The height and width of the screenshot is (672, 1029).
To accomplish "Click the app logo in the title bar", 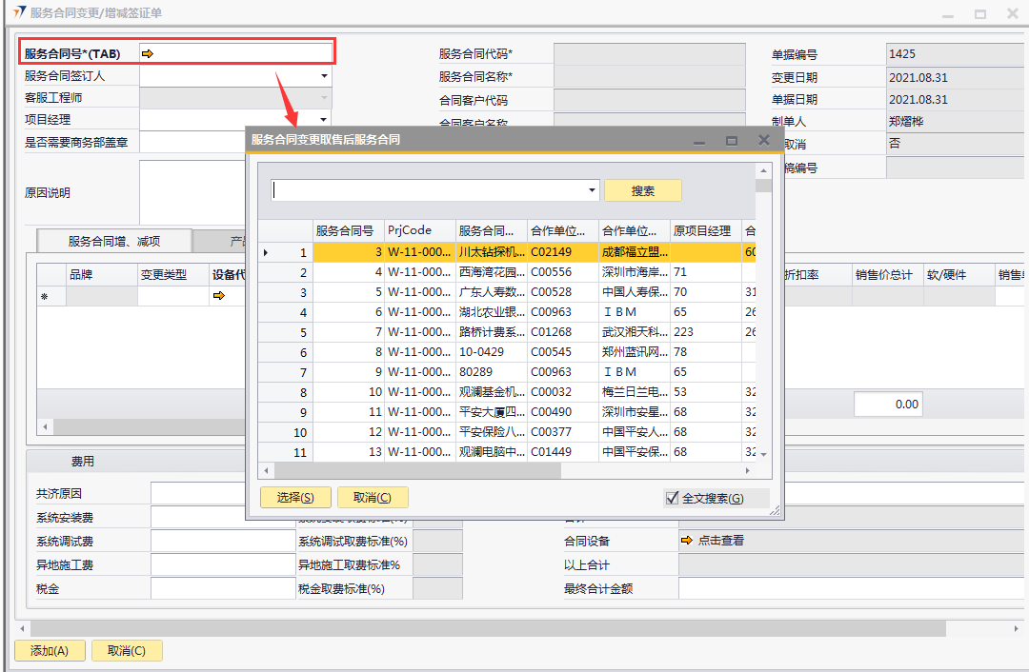I will (x=18, y=12).
